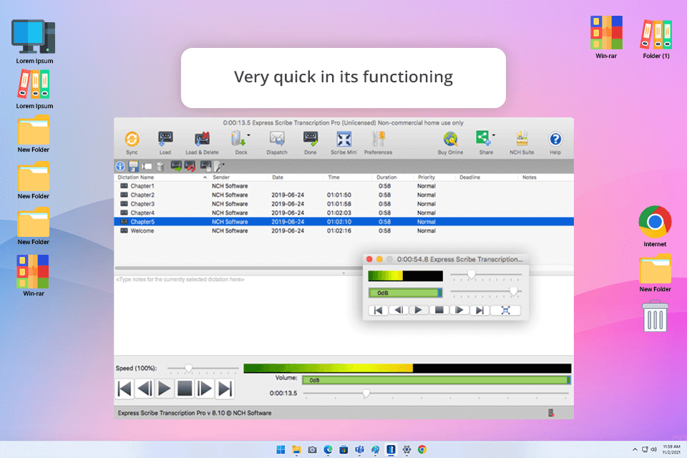Click the main Volume 0dB bar
Screen dimensions: 687x458
click(437, 381)
